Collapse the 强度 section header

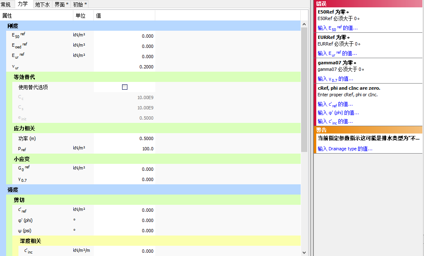click(x=13, y=190)
